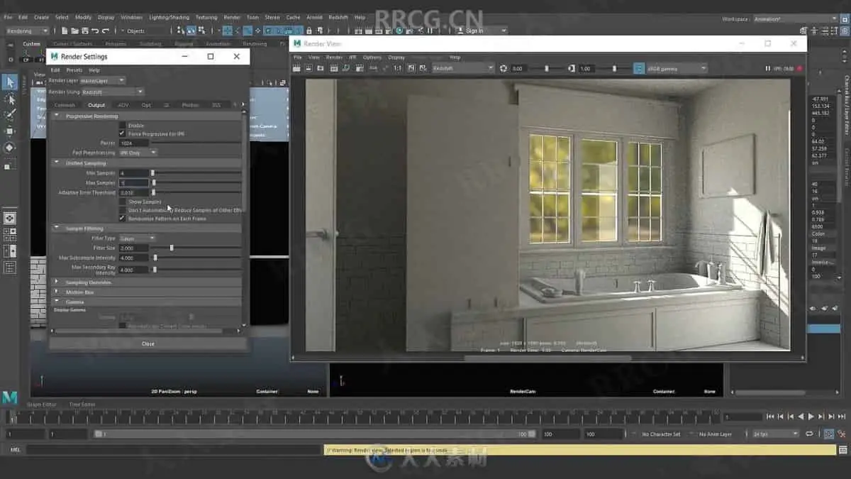851x479 pixels.
Task: Open the IPR menu in Render View
Action: (352, 57)
